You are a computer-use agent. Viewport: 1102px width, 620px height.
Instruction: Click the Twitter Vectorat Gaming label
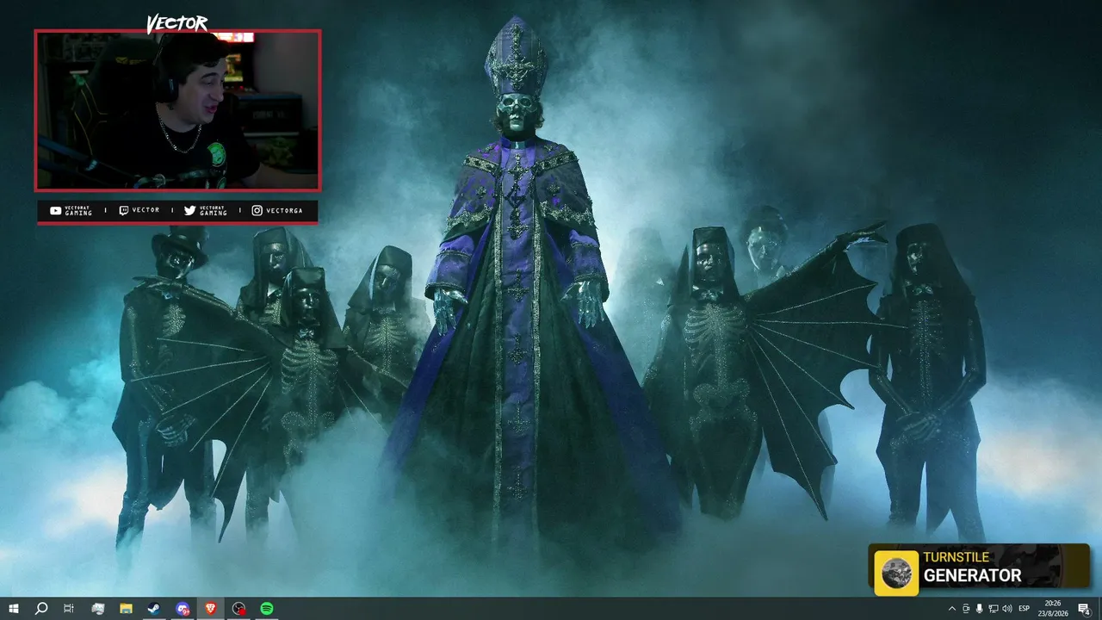206,211
